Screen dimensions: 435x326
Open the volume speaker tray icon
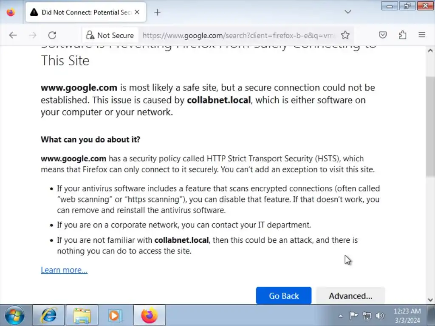[x=380, y=316]
